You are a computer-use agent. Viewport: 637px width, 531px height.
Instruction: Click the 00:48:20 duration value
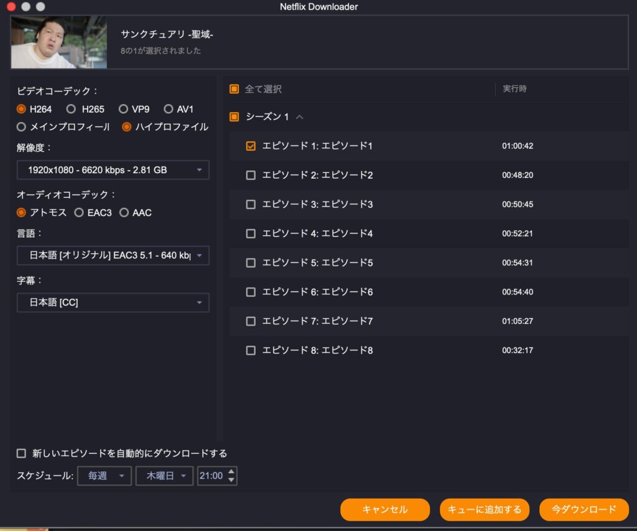pos(518,176)
